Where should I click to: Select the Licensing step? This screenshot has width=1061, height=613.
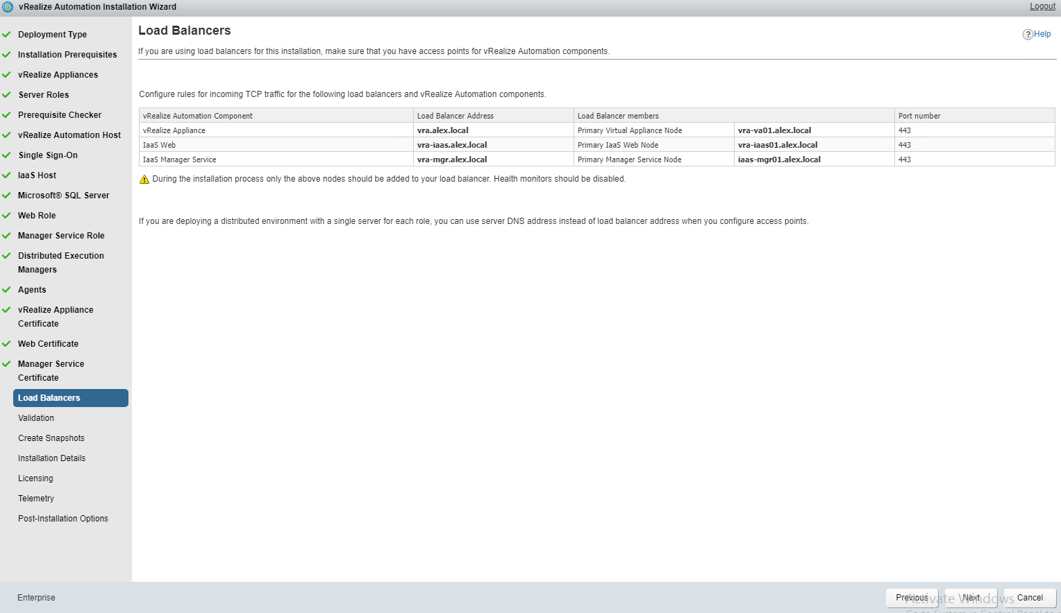tap(35, 478)
